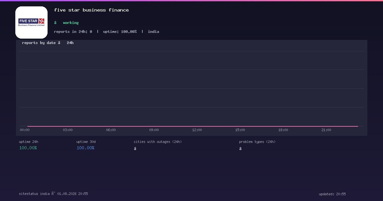The image size is (383, 201).
Task: Click the 18:00 time axis label
Action: coord(283,130)
